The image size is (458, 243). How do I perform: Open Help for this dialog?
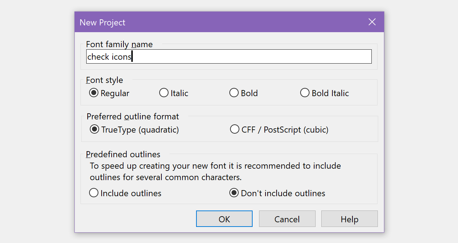click(x=349, y=219)
